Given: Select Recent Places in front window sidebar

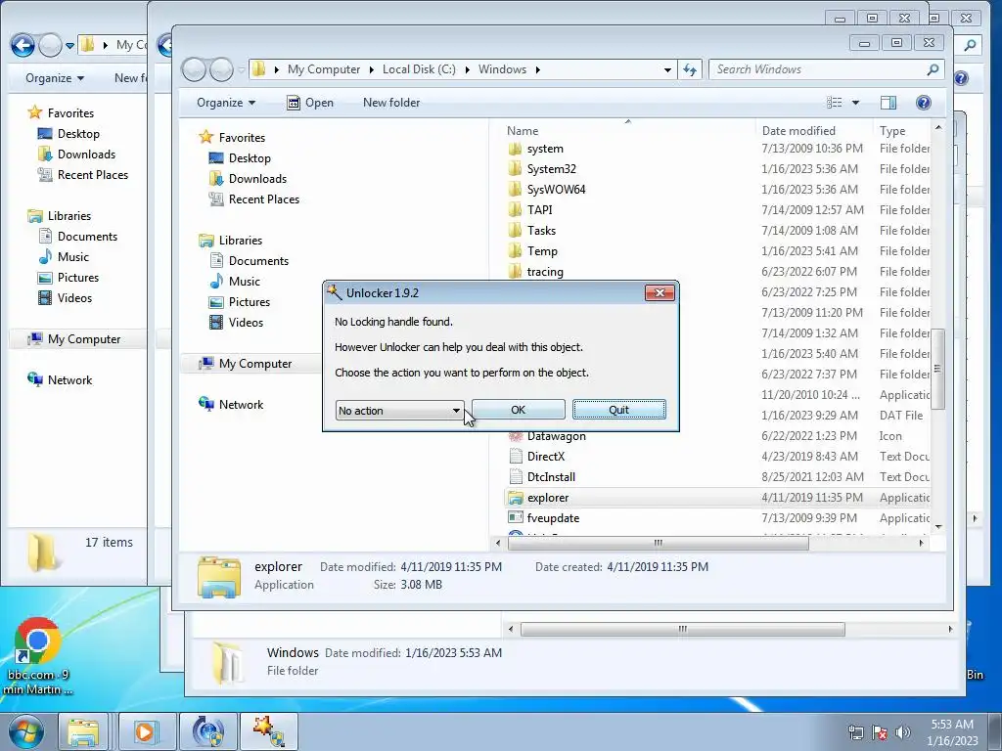Looking at the screenshot, I should point(264,199).
